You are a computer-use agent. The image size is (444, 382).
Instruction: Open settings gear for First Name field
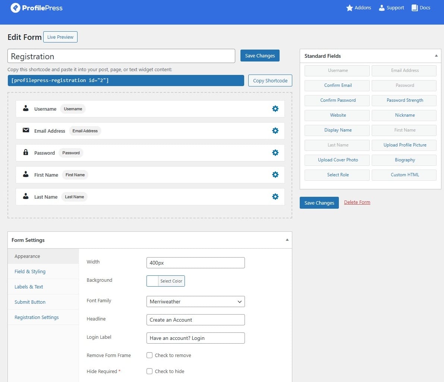pos(275,175)
